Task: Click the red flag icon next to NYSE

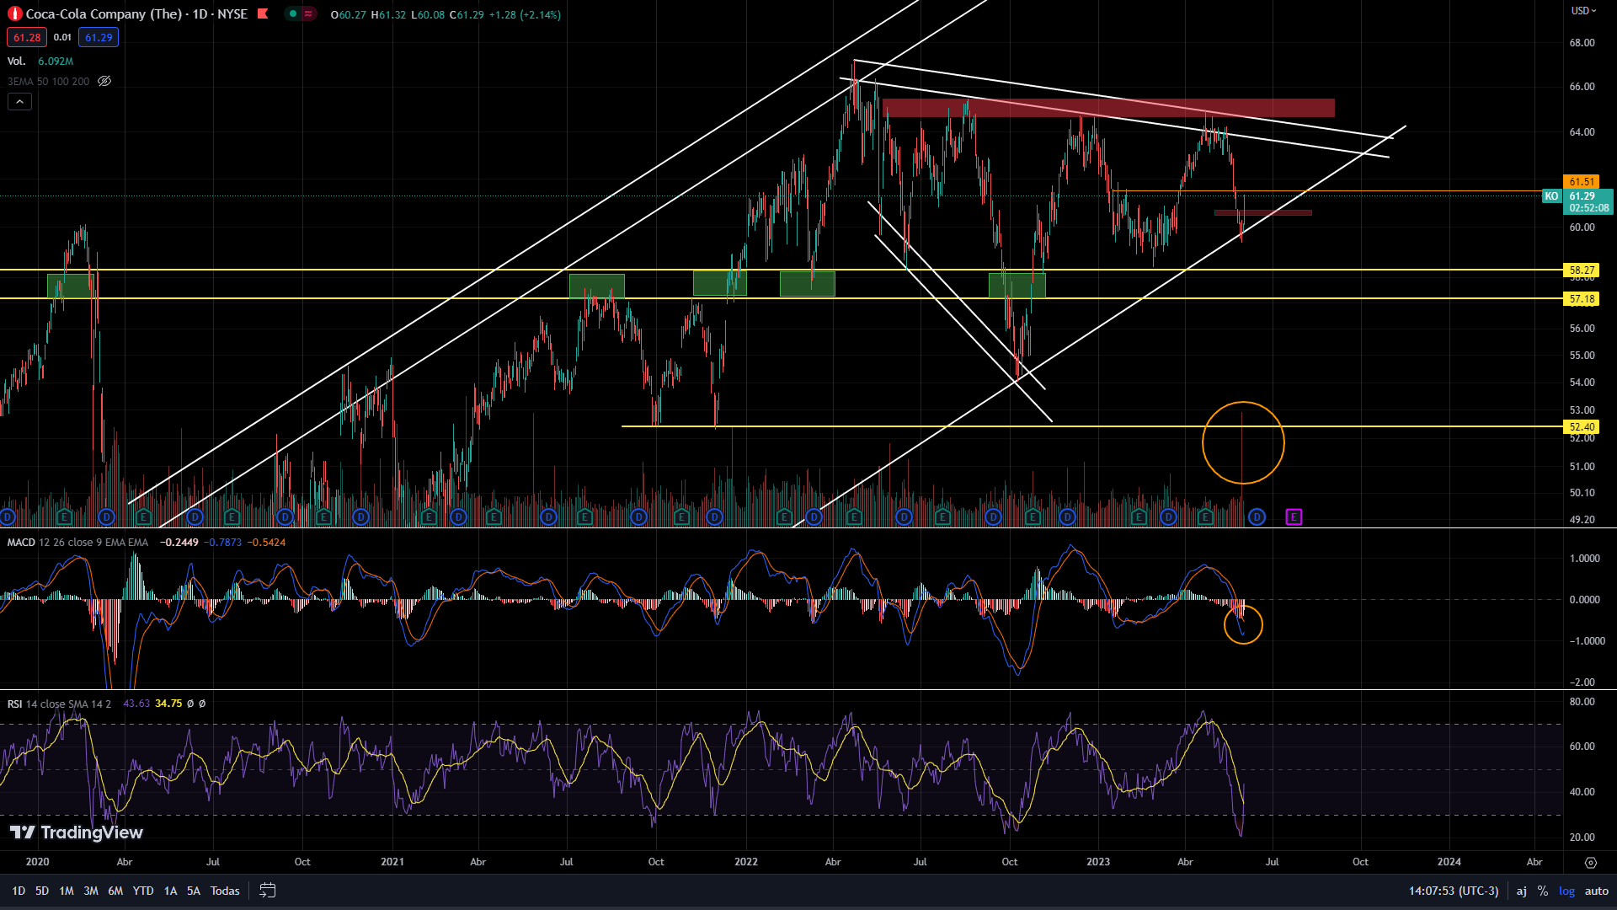Action: [x=263, y=13]
